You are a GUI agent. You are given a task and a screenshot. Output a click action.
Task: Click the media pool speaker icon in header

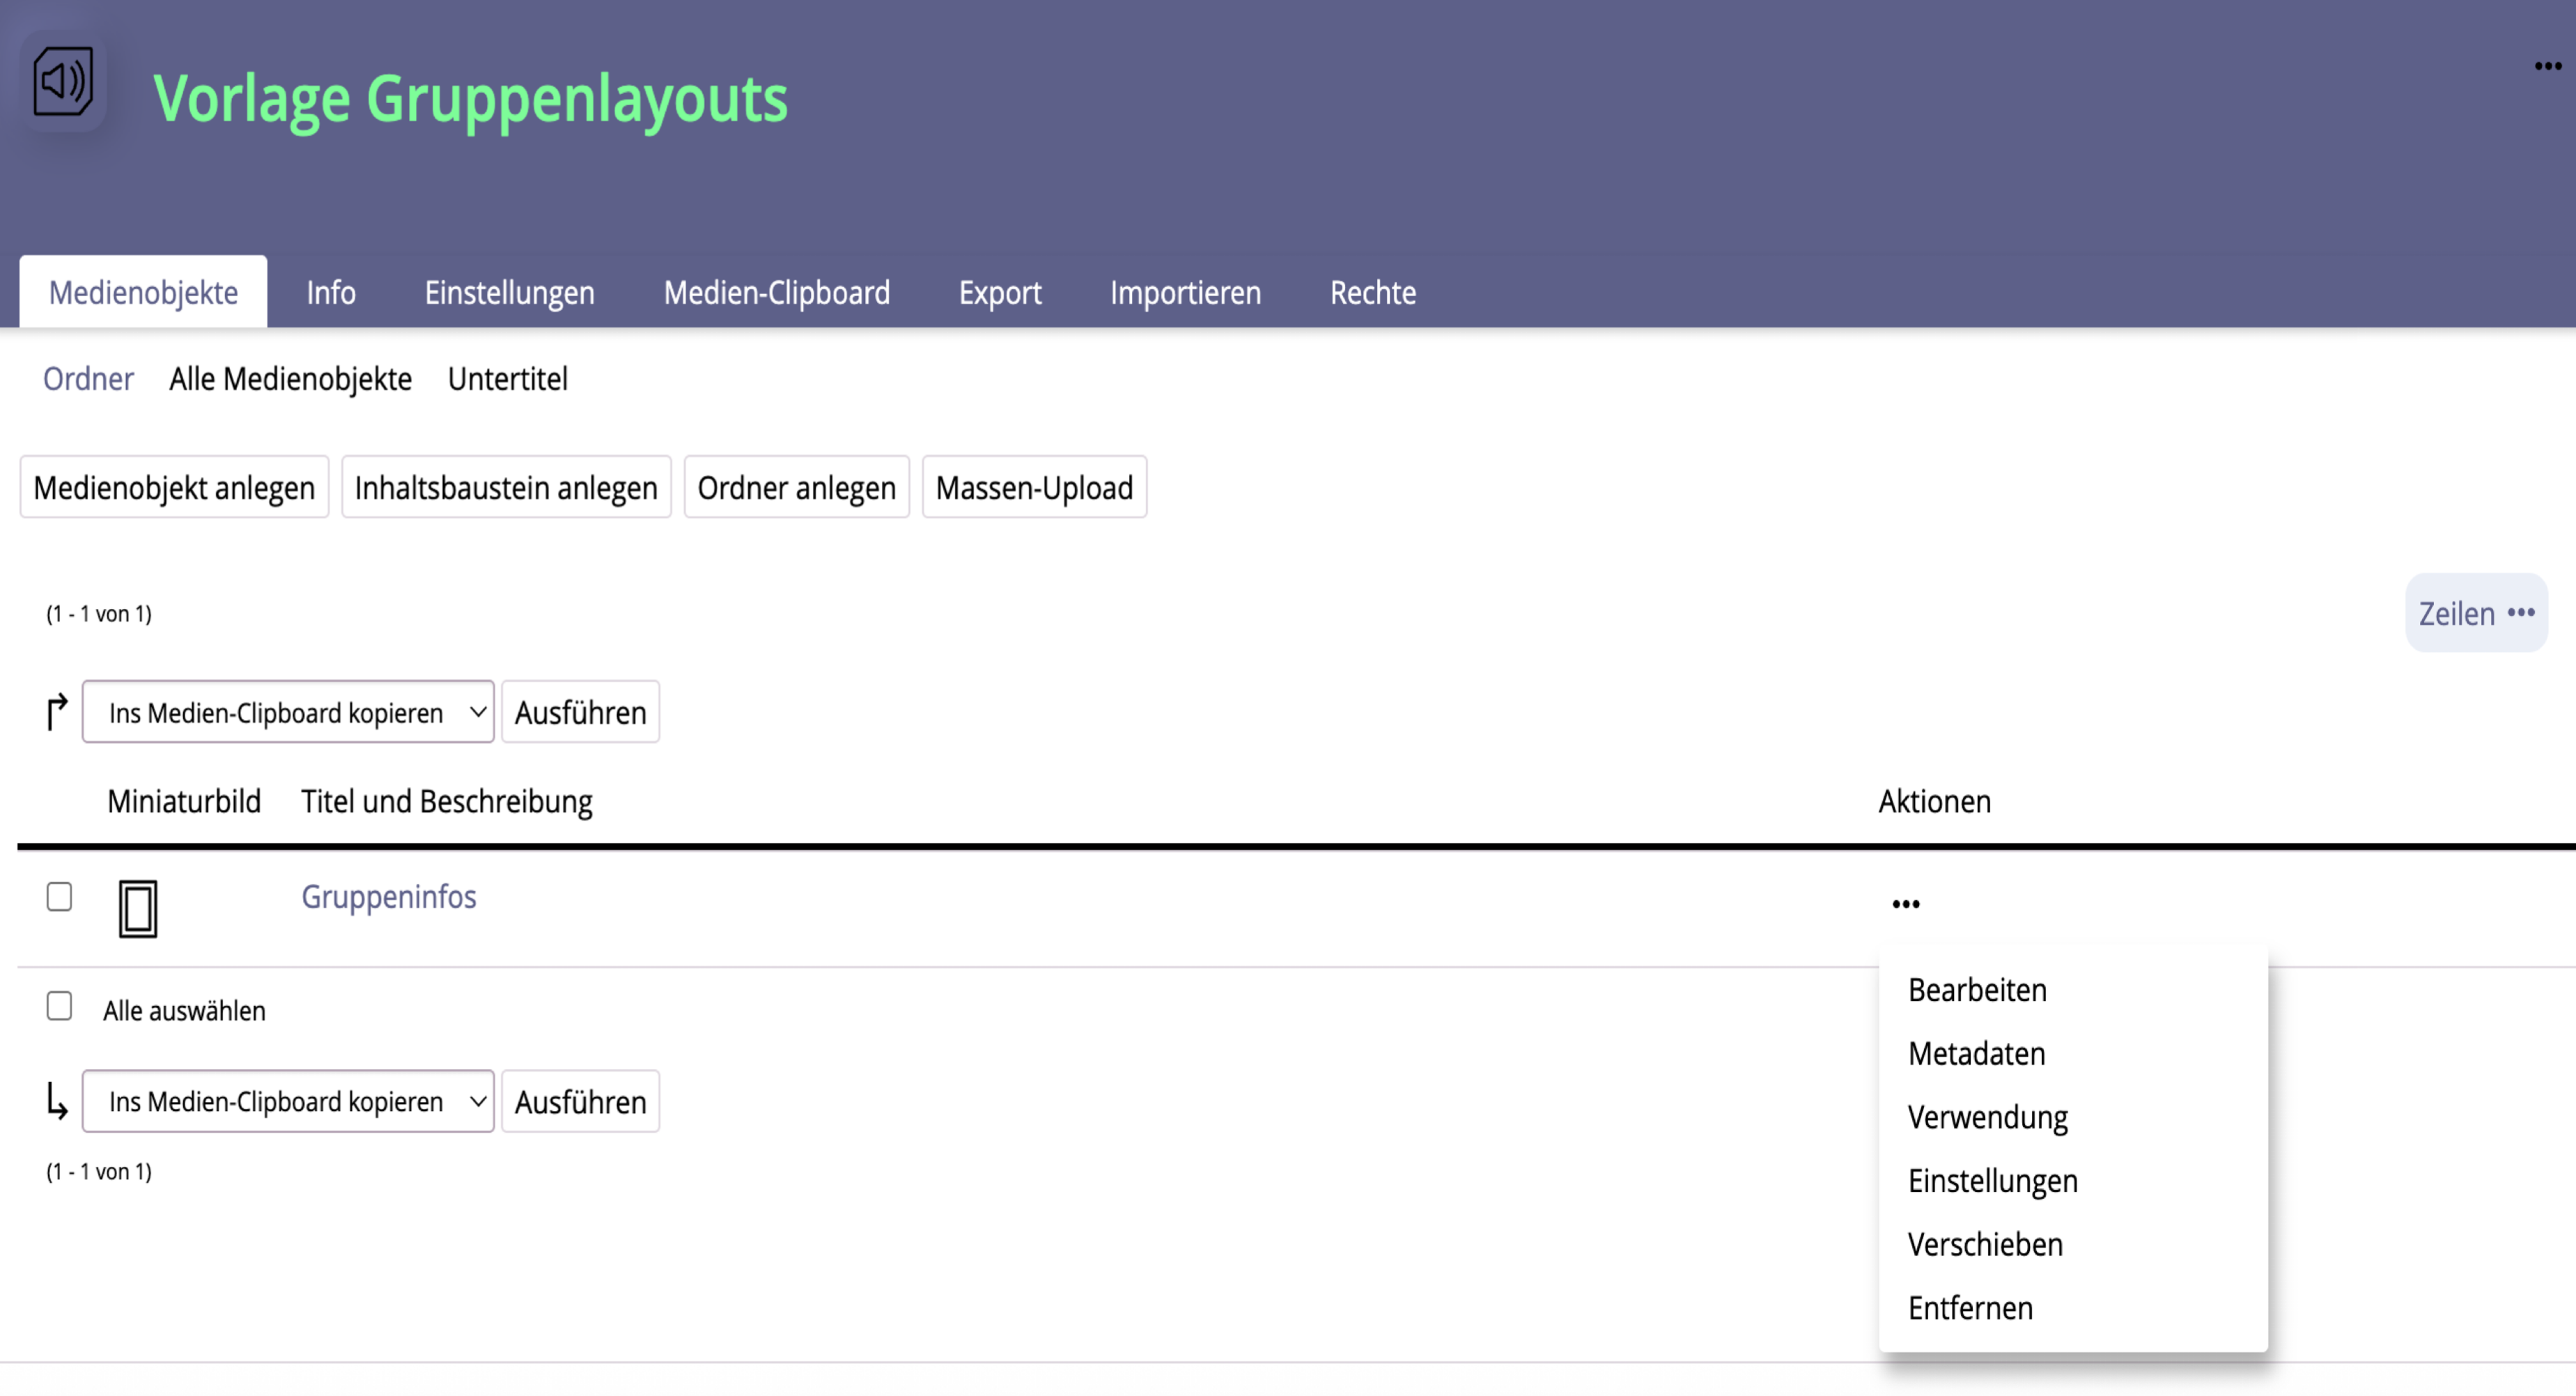click(63, 82)
